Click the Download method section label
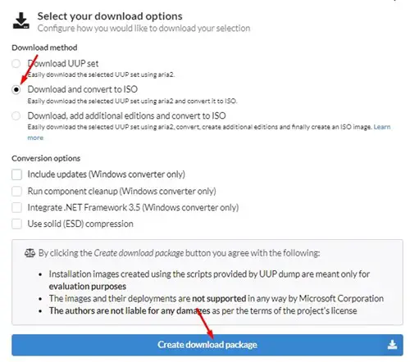The width and height of the screenshot is (410, 362). [x=44, y=48]
